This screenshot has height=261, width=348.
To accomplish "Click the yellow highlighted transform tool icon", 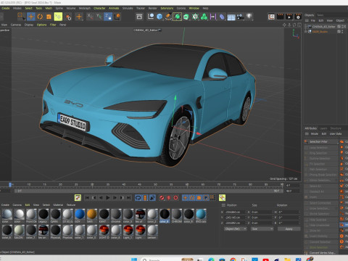I will 58,17.
